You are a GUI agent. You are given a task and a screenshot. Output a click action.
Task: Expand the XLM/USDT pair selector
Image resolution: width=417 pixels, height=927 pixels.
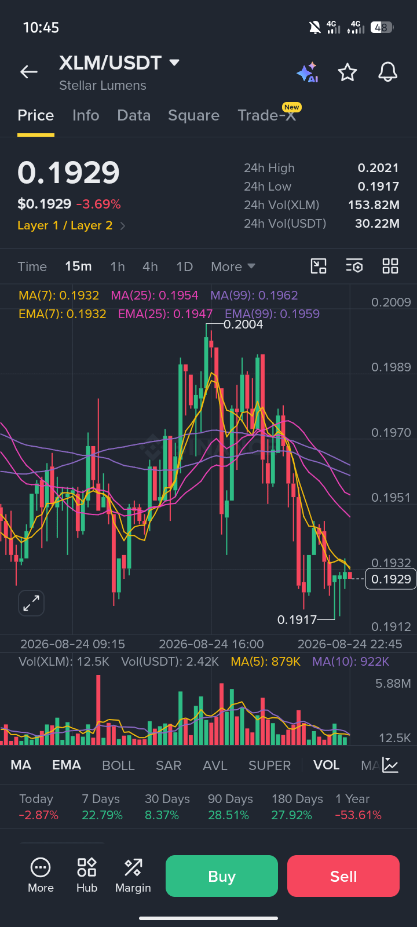point(174,62)
